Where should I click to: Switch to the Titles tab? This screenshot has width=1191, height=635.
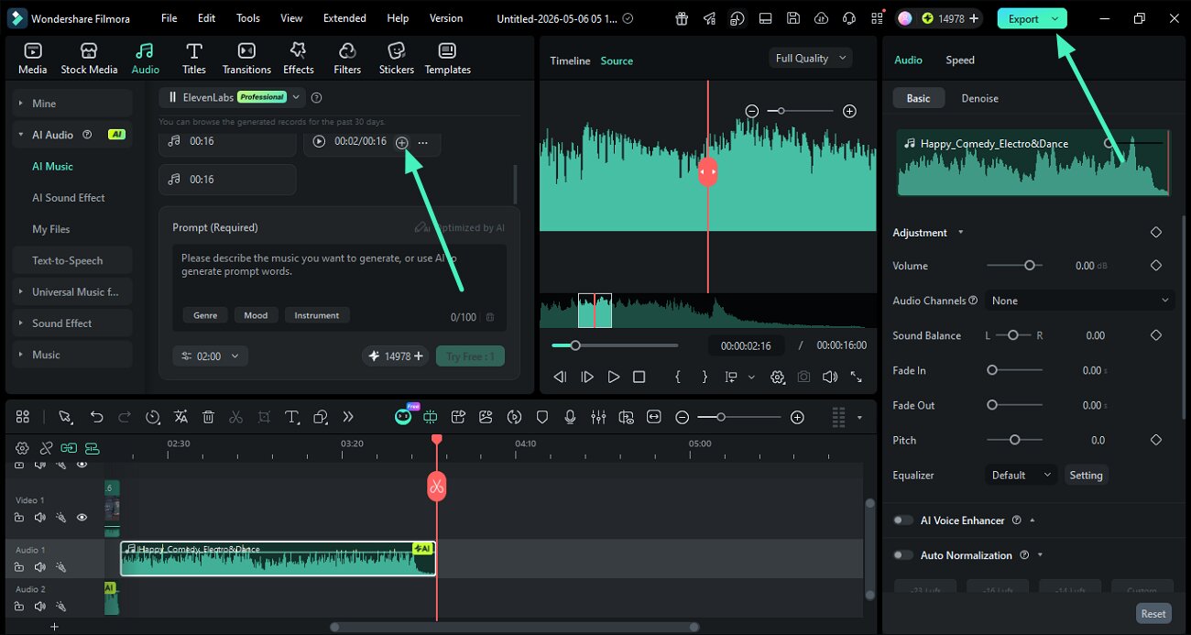click(193, 59)
